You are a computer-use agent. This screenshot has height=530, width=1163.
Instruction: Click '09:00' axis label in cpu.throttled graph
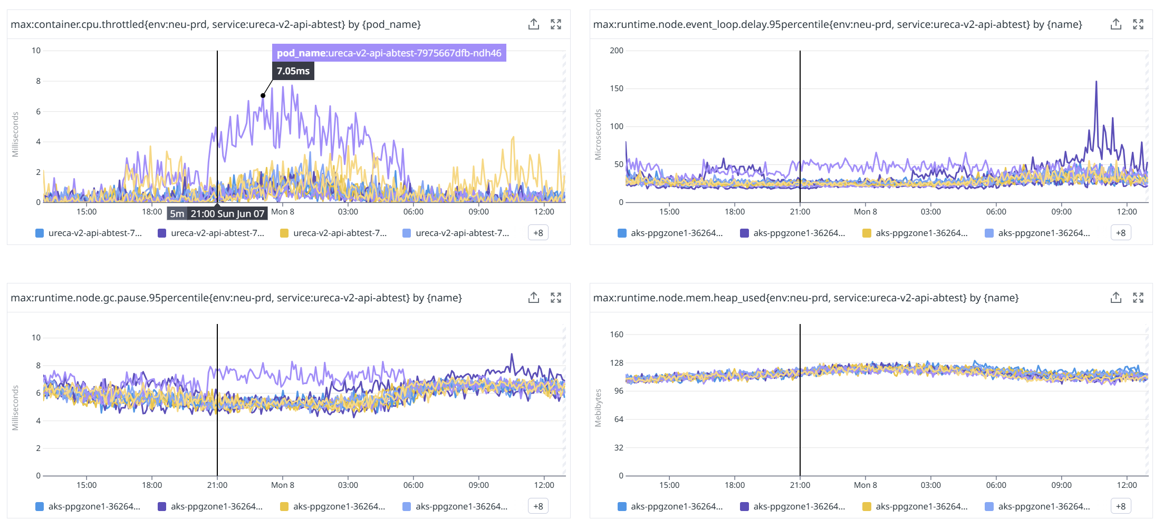[x=479, y=212]
